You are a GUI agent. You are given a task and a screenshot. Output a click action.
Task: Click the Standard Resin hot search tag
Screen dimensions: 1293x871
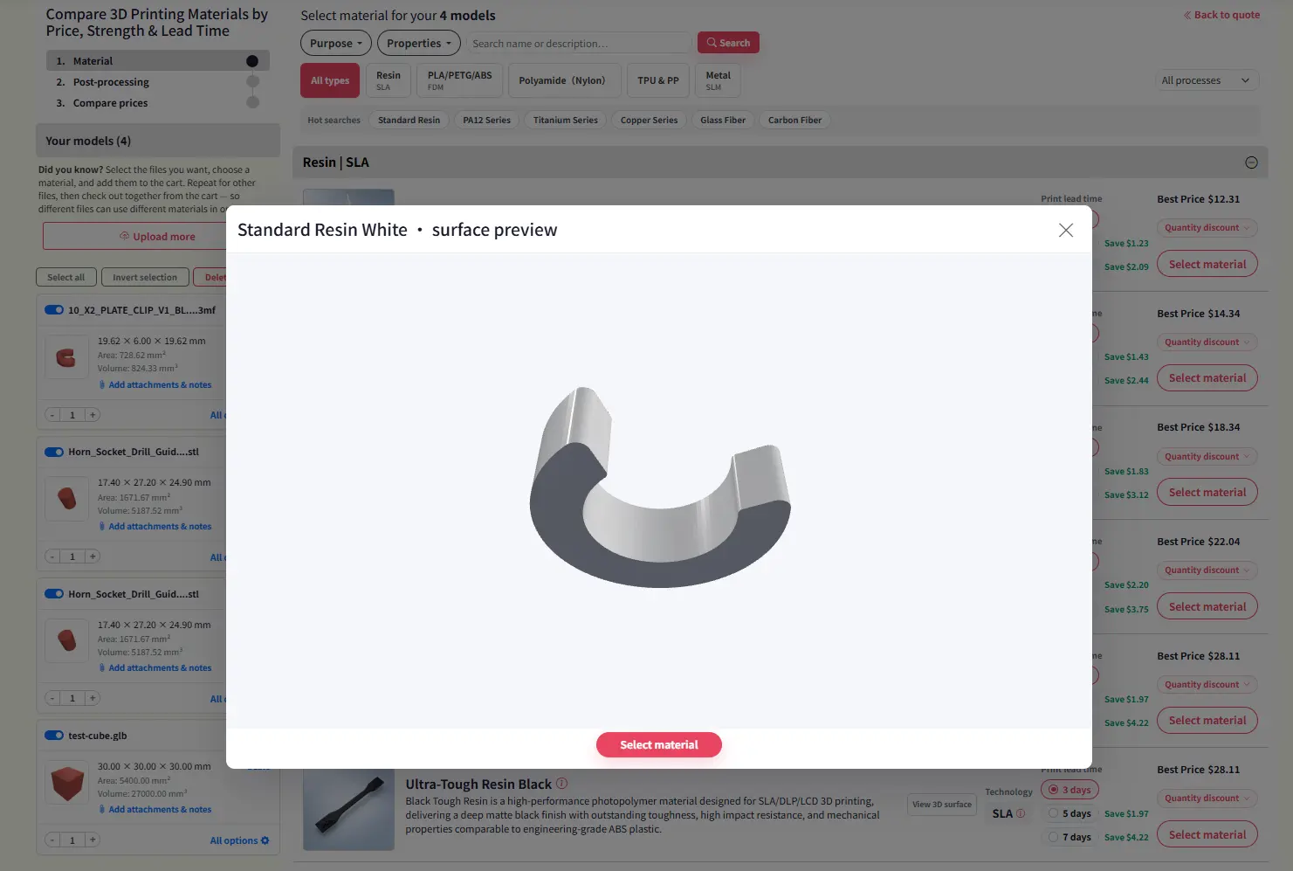click(409, 121)
